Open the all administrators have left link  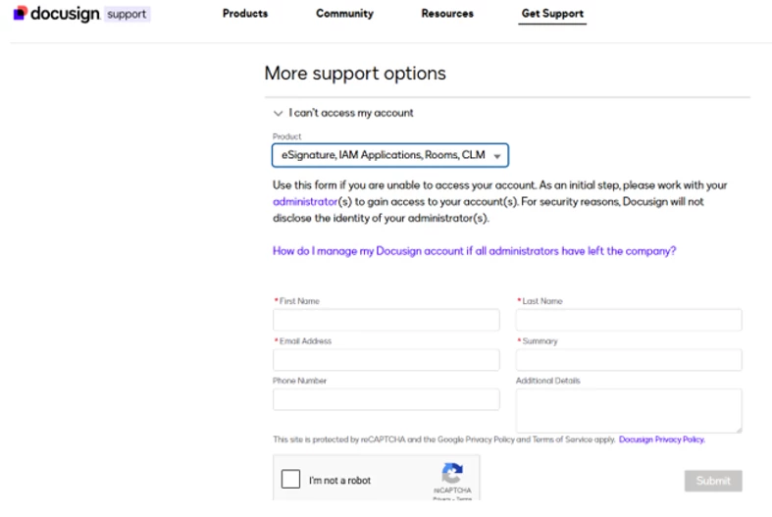click(x=474, y=250)
